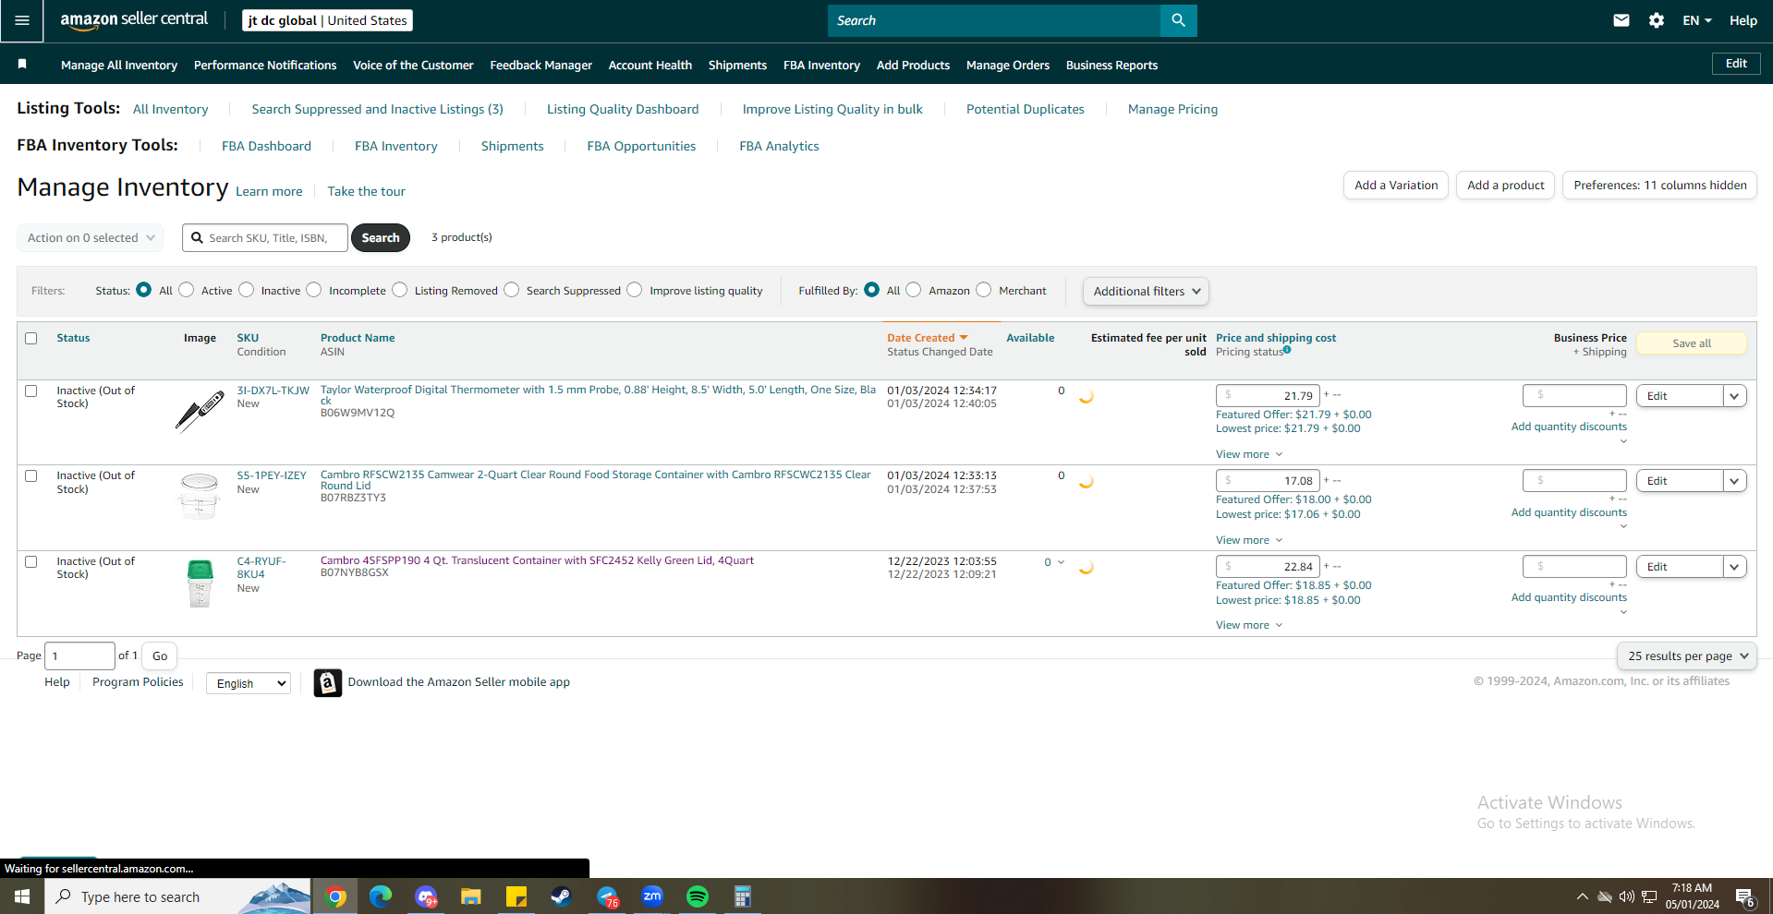The height and width of the screenshot is (914, 1773).
Task: Filter by Fulfilled By Merchant
Action: [984, 290]
